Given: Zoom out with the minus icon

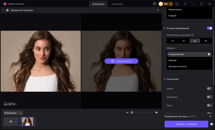Looking at the screenshot, I should click(127, 112).
